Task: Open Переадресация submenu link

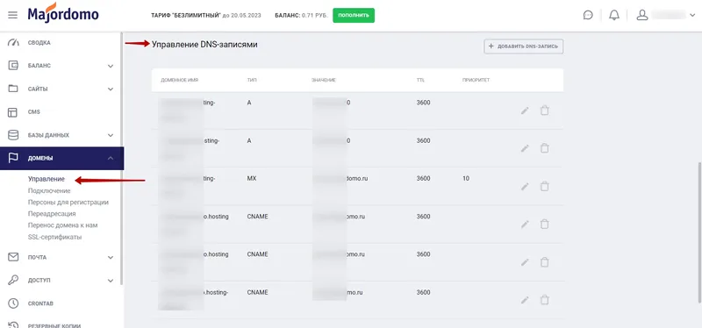Action: (52, 213)
